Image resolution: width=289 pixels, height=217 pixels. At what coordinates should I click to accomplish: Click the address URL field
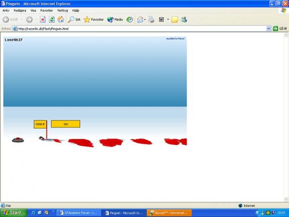tap(139, 29)
